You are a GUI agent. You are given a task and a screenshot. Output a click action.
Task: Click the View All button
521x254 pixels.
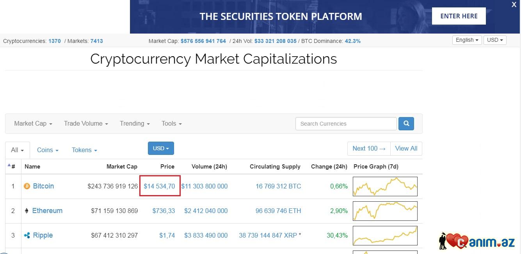(x=406, y=149)
